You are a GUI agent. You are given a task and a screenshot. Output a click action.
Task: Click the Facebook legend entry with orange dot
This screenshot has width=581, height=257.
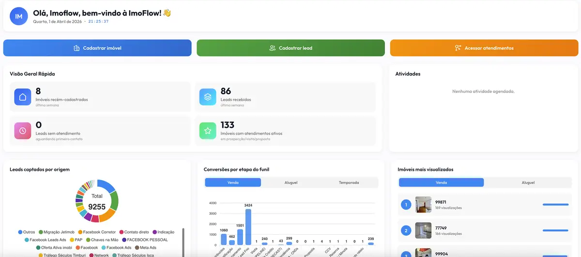pyautogui.click(x=86, y=247)
